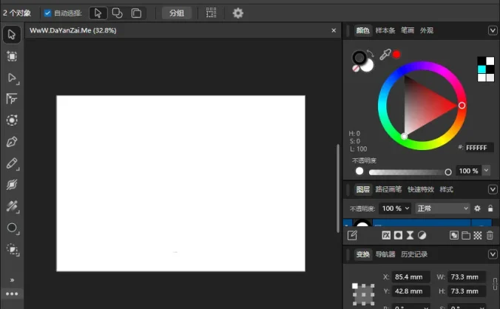Screen dimensions: 500x309
Task: Toggle the transform bounding box icon
Action: 211,13
